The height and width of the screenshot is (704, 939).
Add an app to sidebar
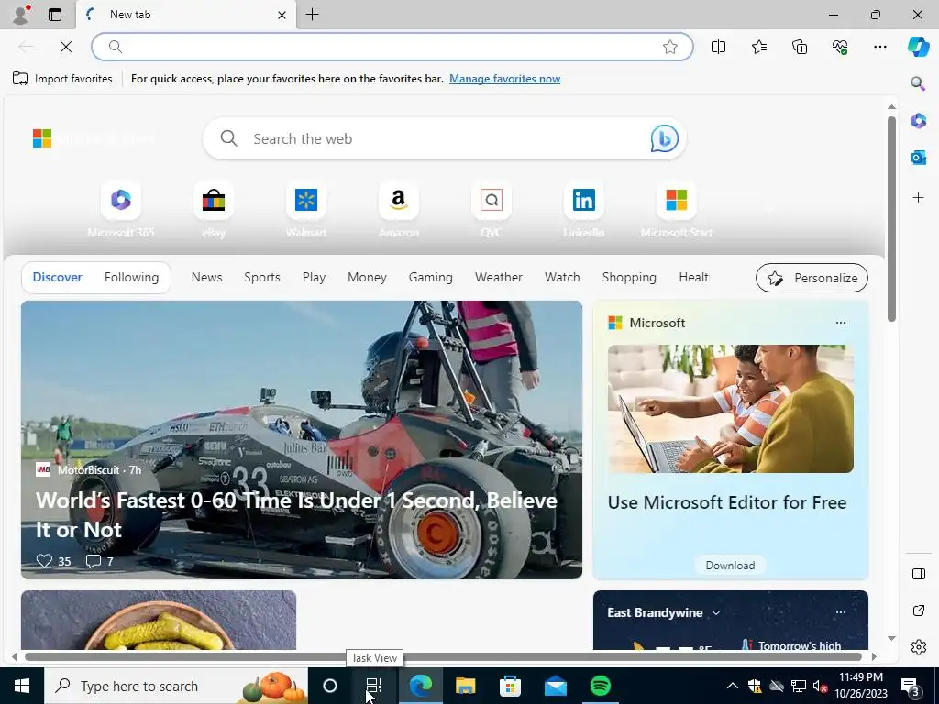click(x=918, y=197)
